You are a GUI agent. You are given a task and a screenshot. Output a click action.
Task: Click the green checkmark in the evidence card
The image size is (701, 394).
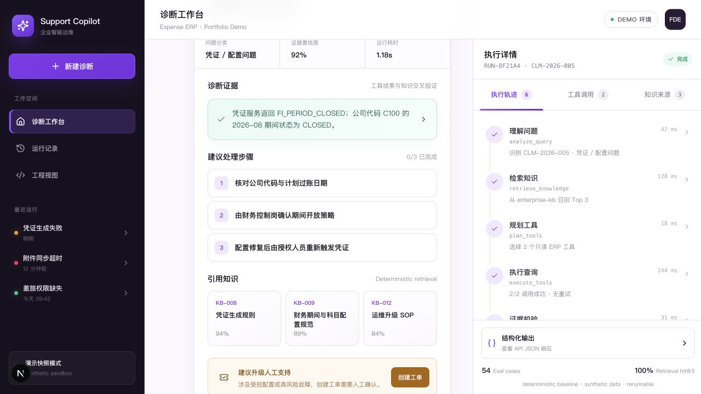click(221, 119)
